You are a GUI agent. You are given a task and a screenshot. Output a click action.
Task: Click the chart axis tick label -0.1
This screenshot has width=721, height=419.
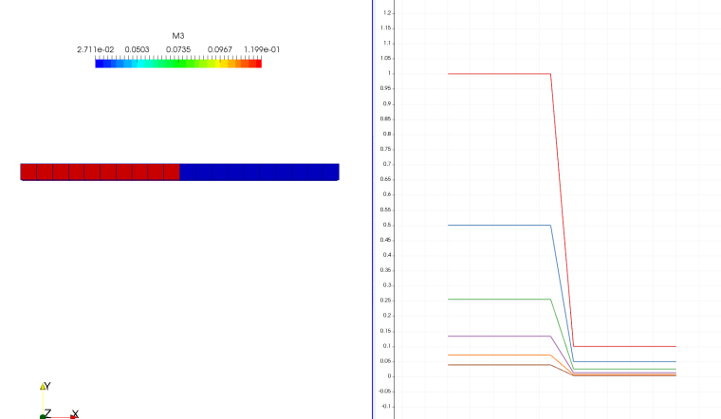tap(386, 406)
